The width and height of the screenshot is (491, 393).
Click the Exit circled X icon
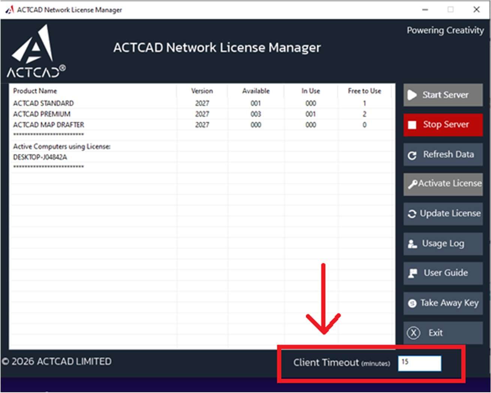point(413,333)
